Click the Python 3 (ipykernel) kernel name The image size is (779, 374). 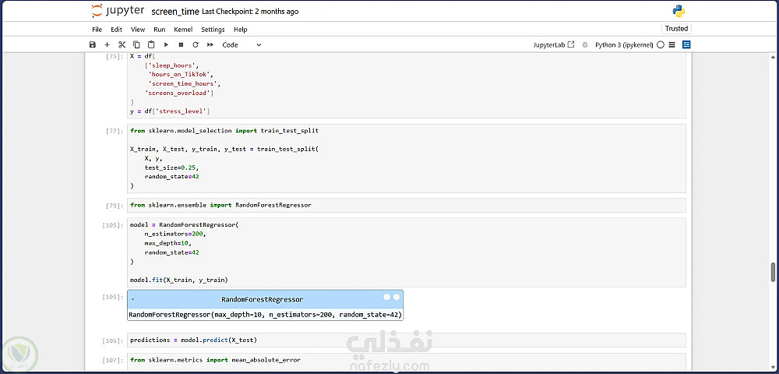click(623, 45)
